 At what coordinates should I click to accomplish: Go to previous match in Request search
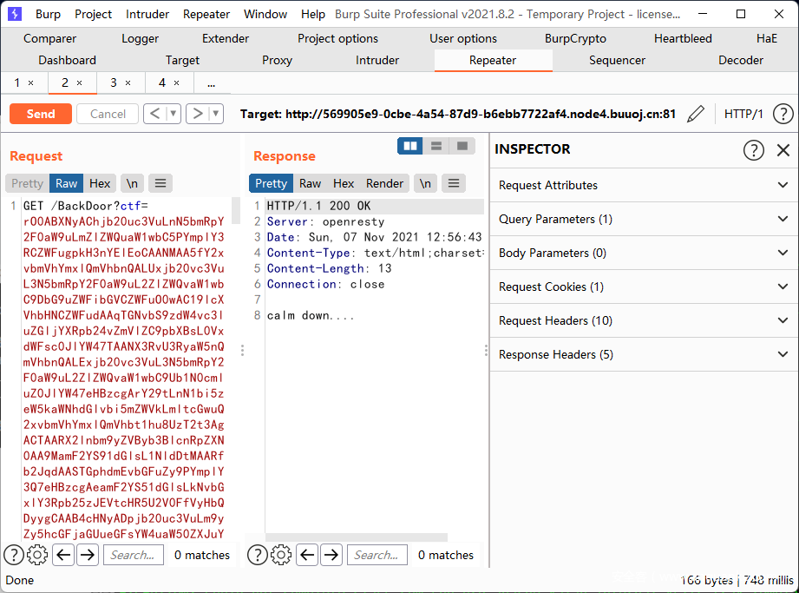(63, 555)
